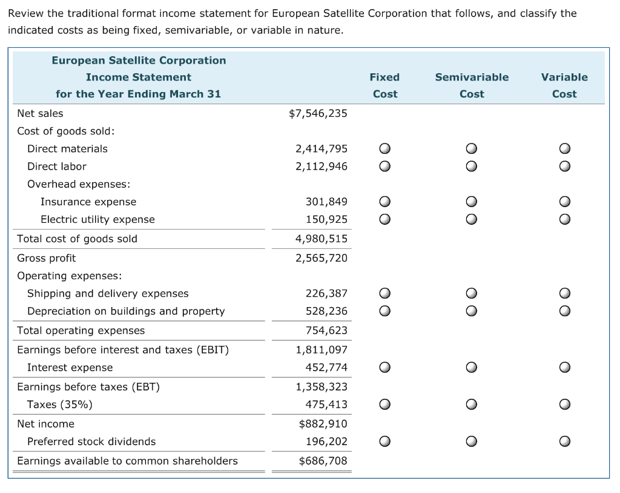Select Semivariable for Insurance expense
The image size is (620, 493).
tap(472, 201)
